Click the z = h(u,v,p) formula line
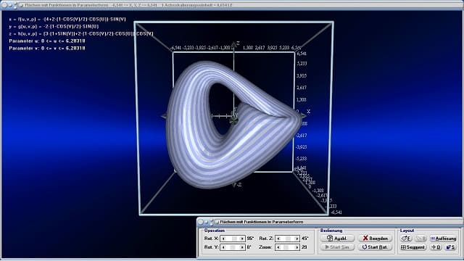 tap(81, 33)
